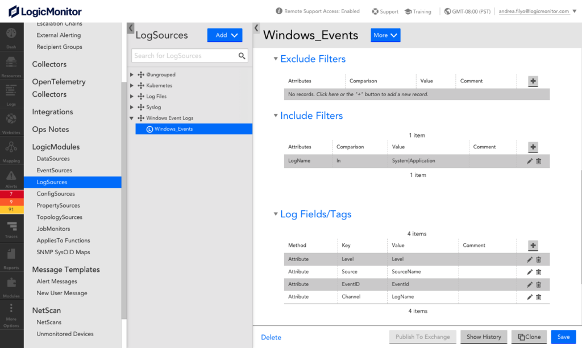Add a new Exclude Filters record
The image size is (582, 348).
pyautogui.click(x=533, y=81)
